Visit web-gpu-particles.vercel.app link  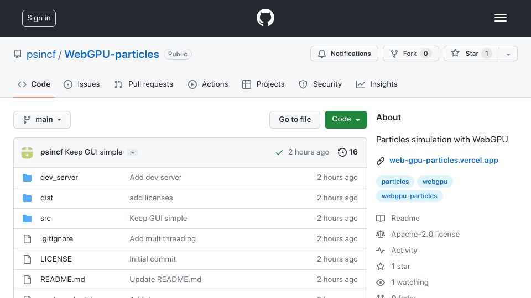pyautogui.click(x=444, y=161)
